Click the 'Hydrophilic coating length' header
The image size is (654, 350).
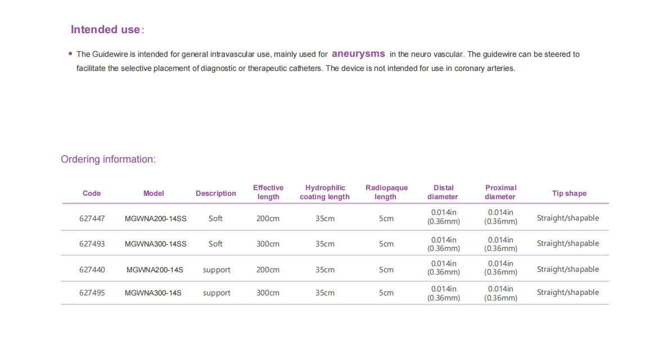click(325, 192)
